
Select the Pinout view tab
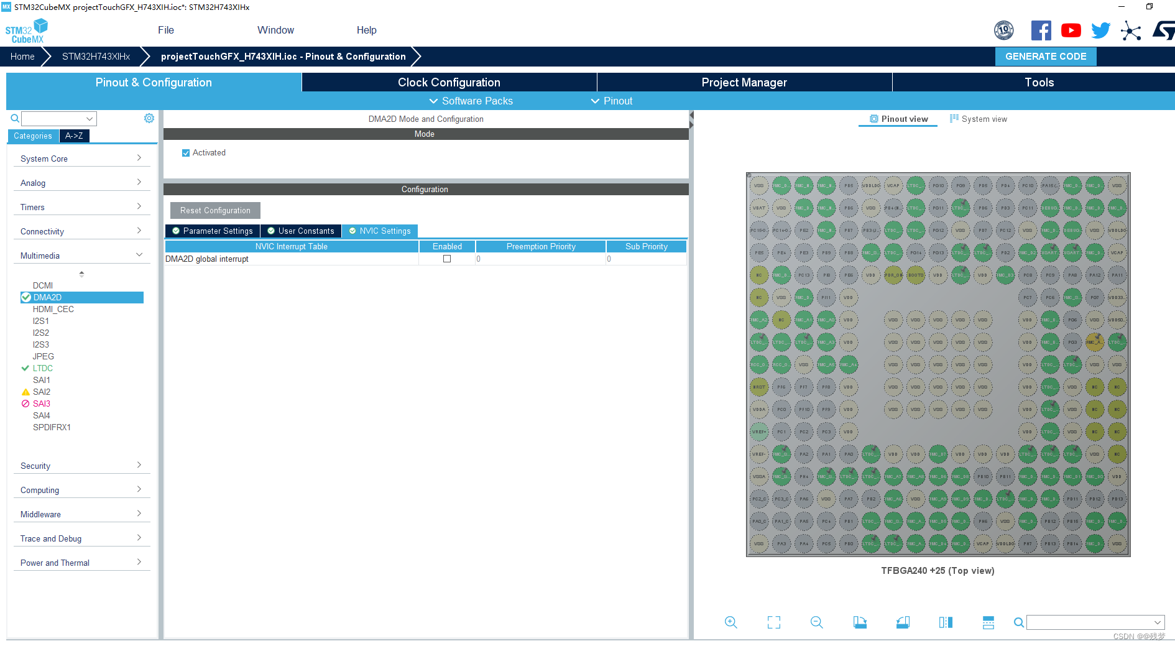898,119
